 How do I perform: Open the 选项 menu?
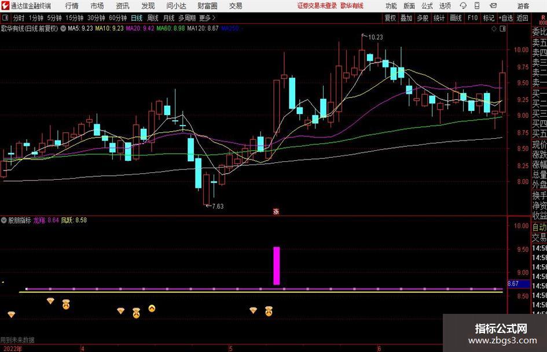445,6
